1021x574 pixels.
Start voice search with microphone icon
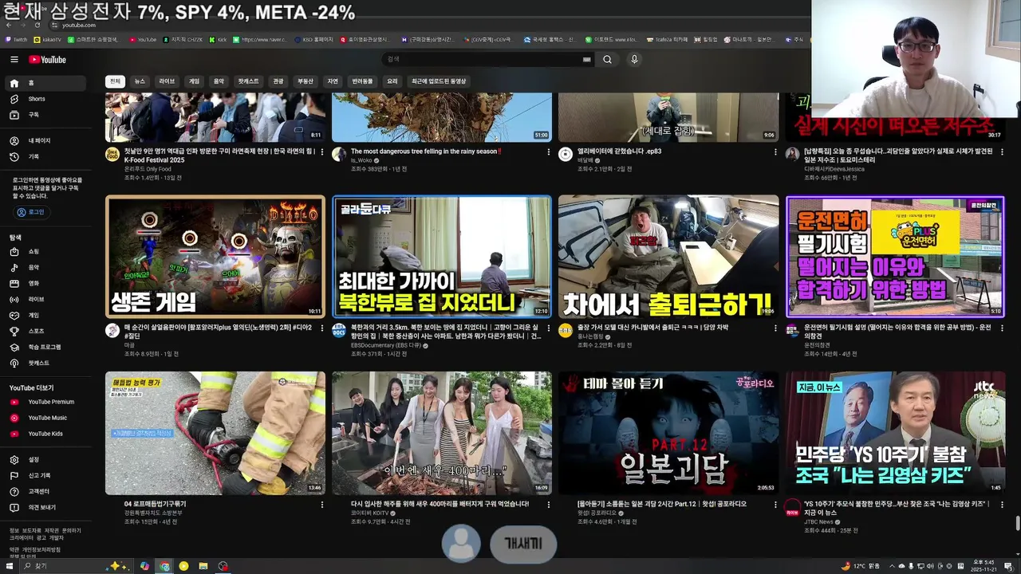(x=634, y=59)
